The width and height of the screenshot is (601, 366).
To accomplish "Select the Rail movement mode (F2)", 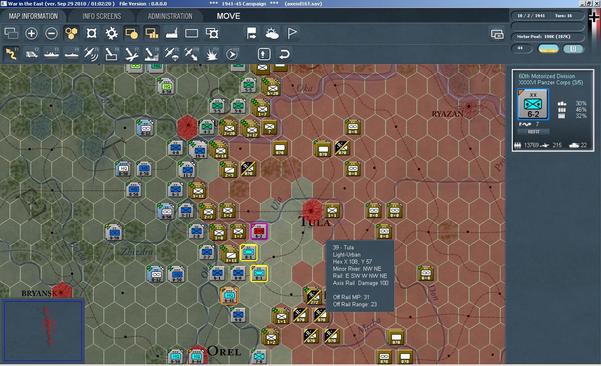I will pos(32,54).
